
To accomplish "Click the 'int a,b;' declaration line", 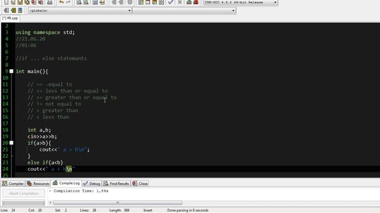I will pyautogui.click(x=39, y=130).
